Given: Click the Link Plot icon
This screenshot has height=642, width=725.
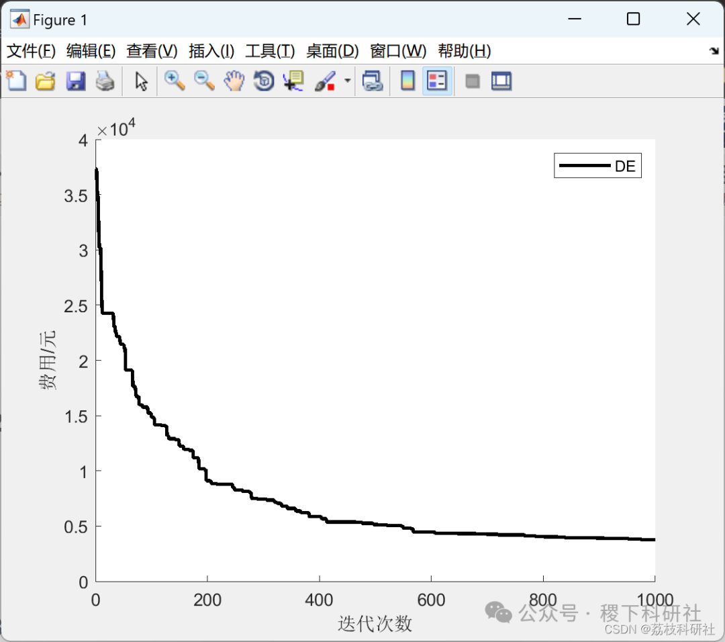Looking at the screenshot, I should (373, 81).
